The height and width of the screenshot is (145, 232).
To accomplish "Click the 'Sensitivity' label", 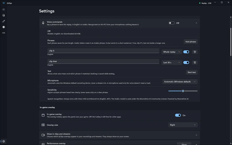I will click(52, 90).
